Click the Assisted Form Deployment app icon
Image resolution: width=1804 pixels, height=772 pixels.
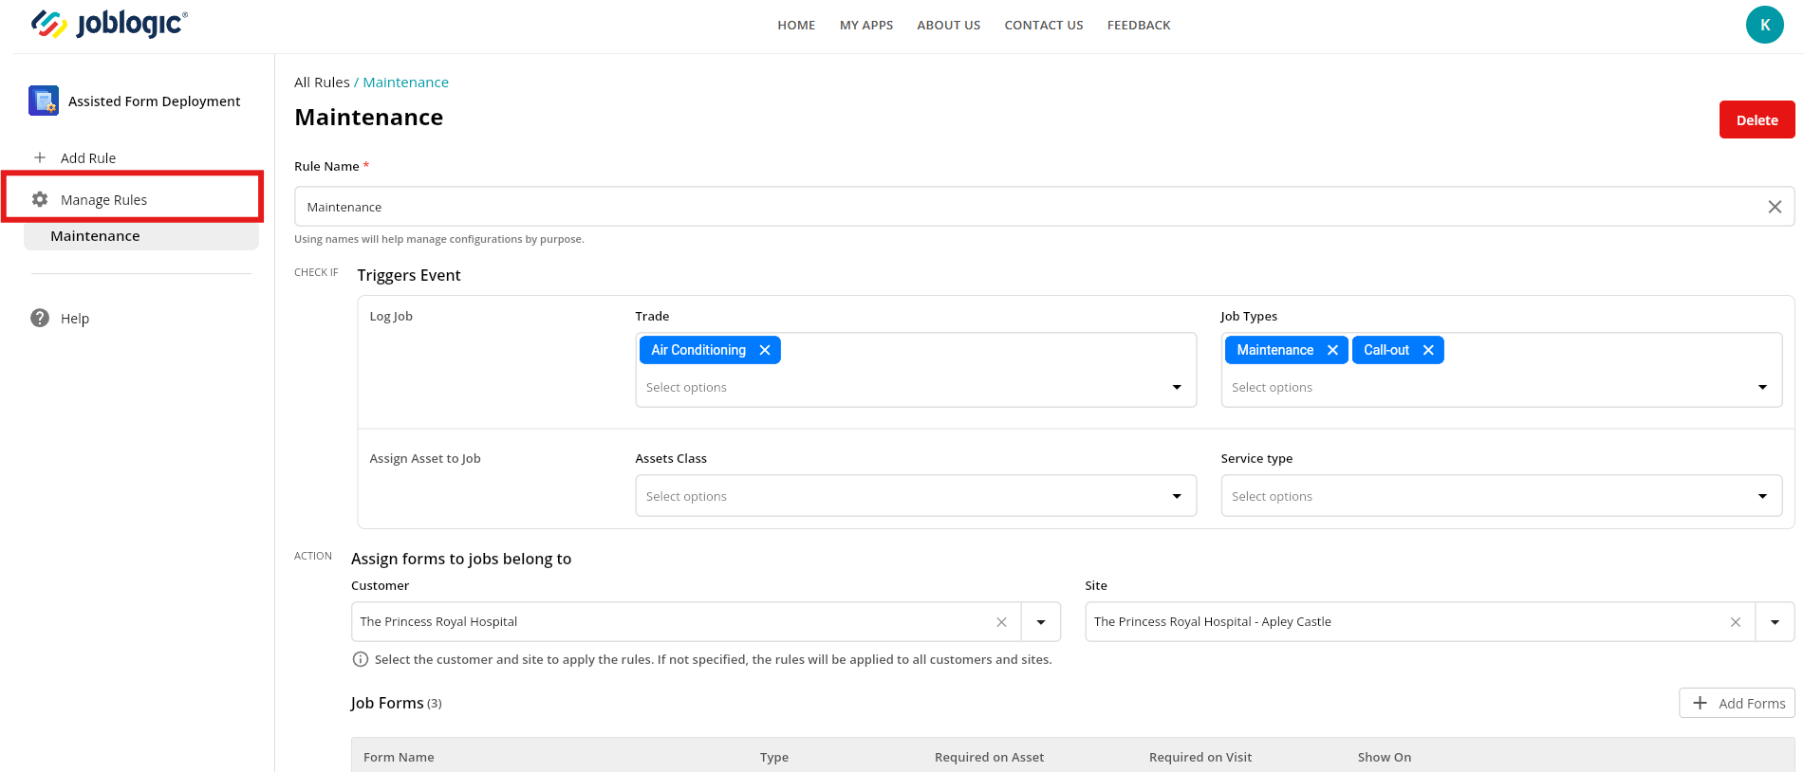coord(44,101)
